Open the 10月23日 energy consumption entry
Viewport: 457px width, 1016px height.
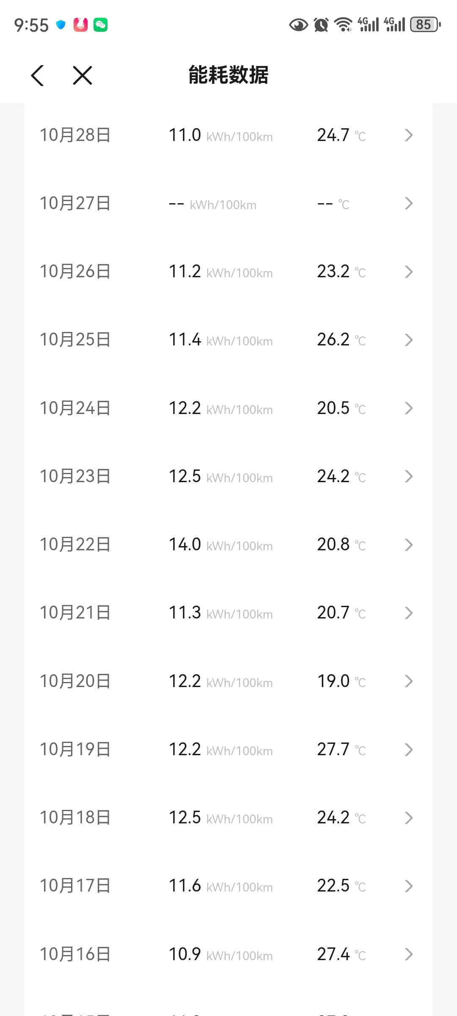[228, 476]
